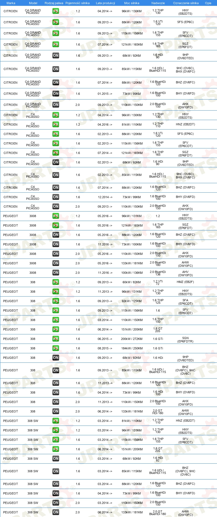Click the '2.0 GT HDi 180' body cell
This screenshot has height=517, width=217.
[x=158, y=412]
